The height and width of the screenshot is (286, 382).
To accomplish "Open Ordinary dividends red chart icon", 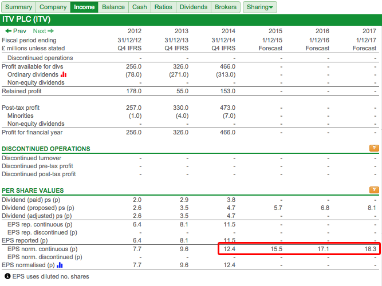I will [x=64, y=74].
